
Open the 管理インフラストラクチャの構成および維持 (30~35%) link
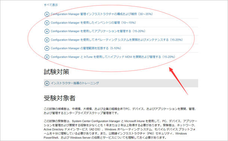[x=102, y=14]
